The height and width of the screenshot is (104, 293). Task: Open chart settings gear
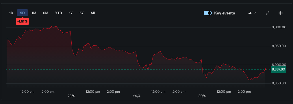tap(280, 13)
